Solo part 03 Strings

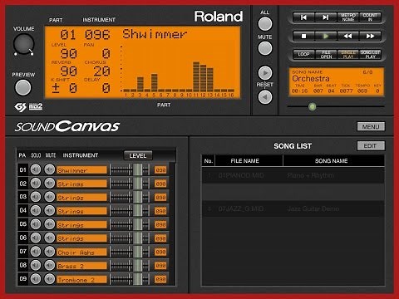(x=36, y=197)
